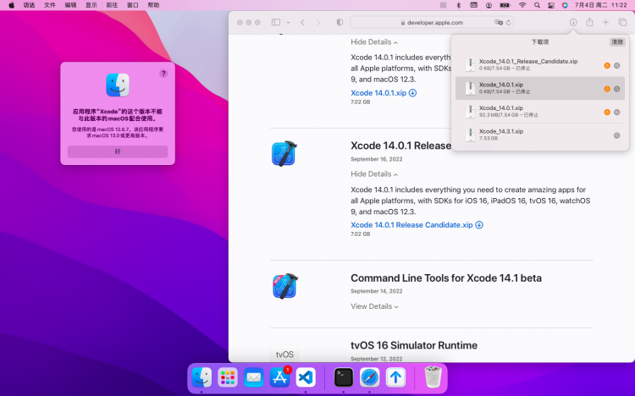Open Mail from the Dock
Viewport: 635px width, 396px height.
tap(253, 377)
